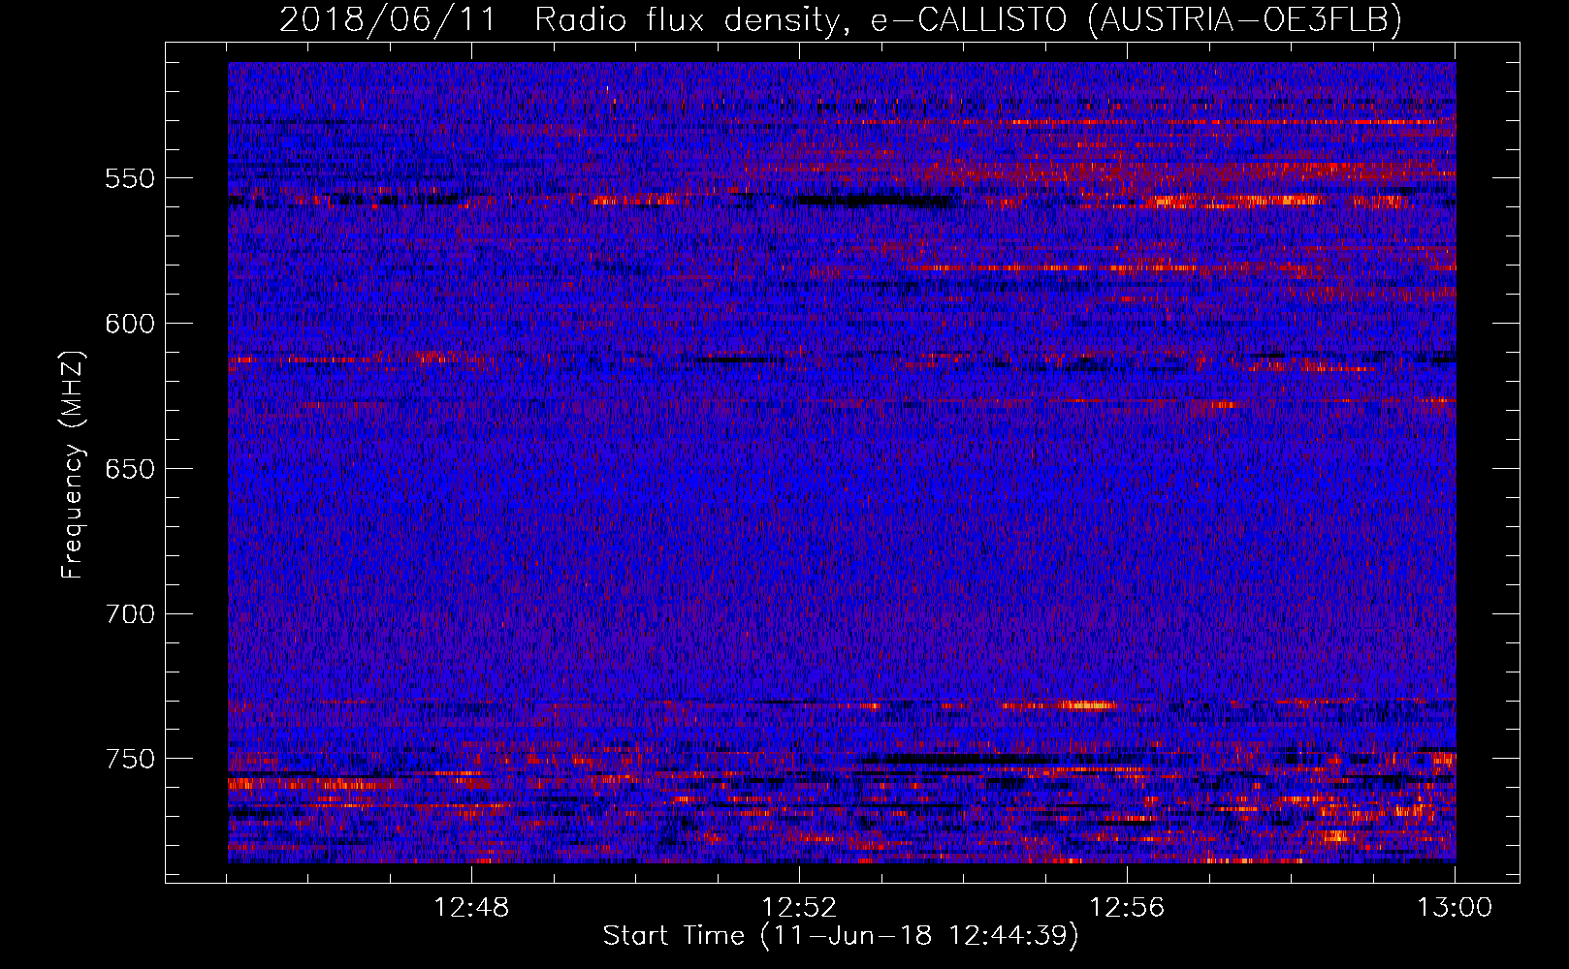
Task: Click the 12:52 time tick label
Action: click(x=799, y=908)
